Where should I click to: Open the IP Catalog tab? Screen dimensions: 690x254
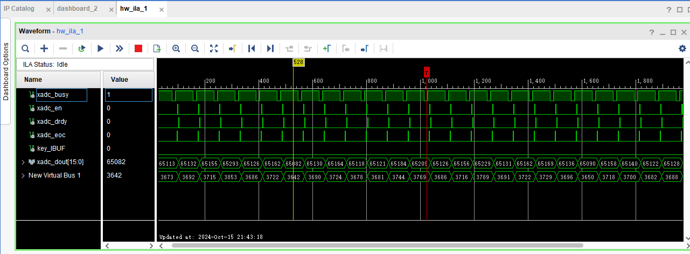[x=19, y=9]
